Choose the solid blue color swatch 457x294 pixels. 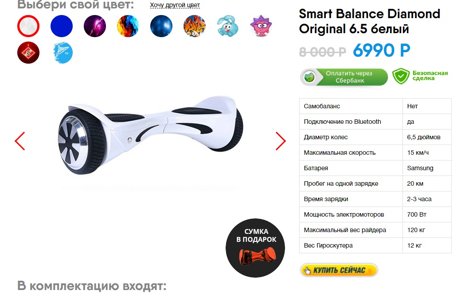point(62,26)
